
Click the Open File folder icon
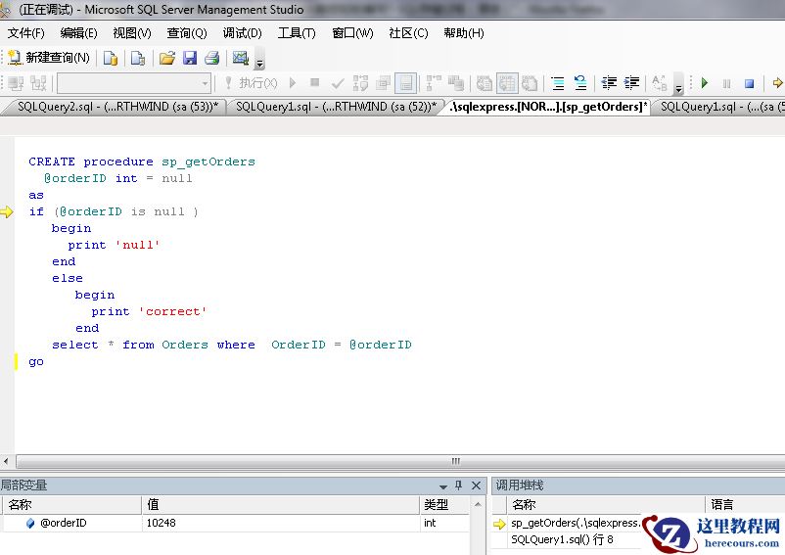(x=167, y=58)
